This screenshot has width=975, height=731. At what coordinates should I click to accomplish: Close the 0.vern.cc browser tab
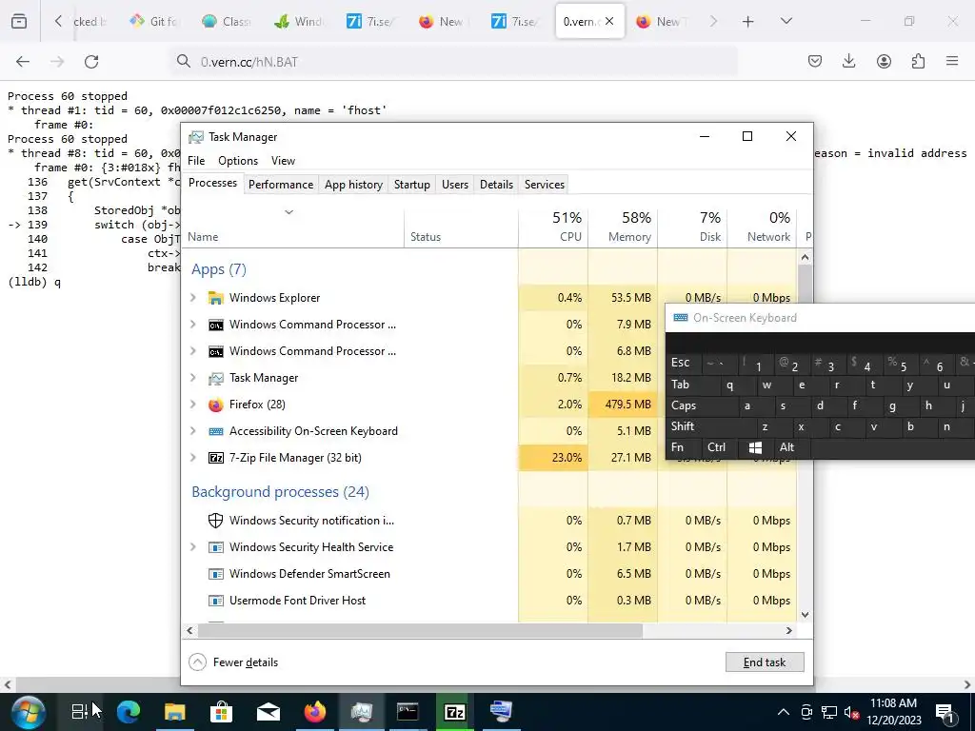[609, 21]
